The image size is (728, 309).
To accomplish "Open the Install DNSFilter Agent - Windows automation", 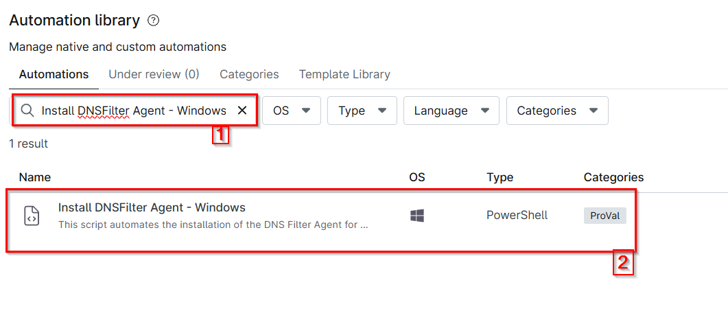I will [x=152, y=207].
